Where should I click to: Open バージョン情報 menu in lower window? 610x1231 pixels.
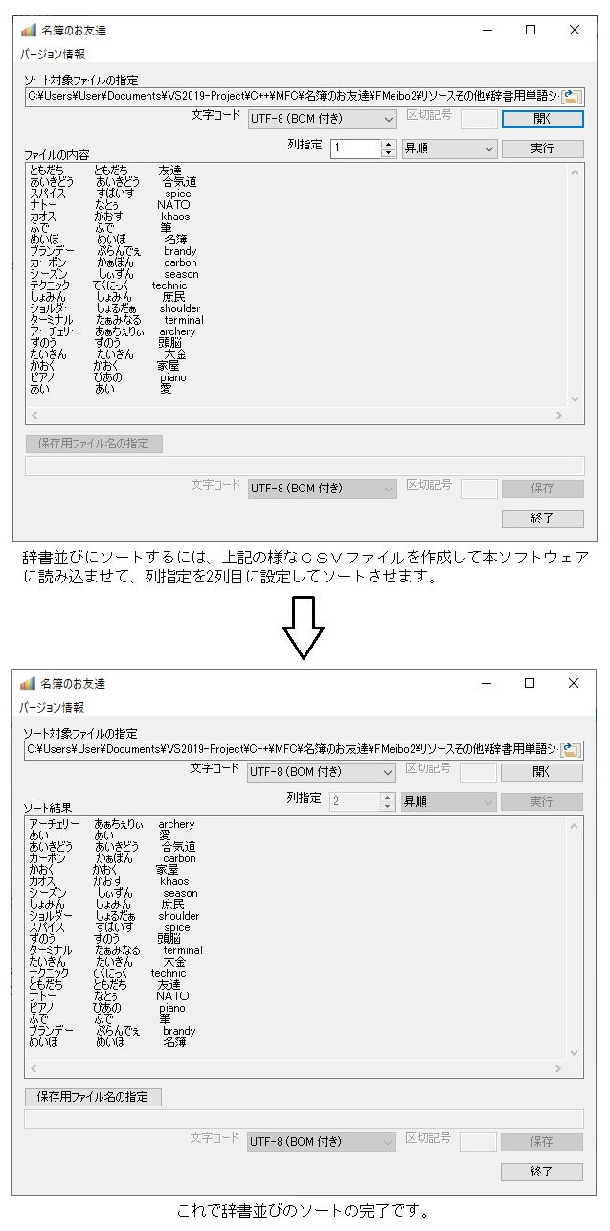(x=53, y=708)
